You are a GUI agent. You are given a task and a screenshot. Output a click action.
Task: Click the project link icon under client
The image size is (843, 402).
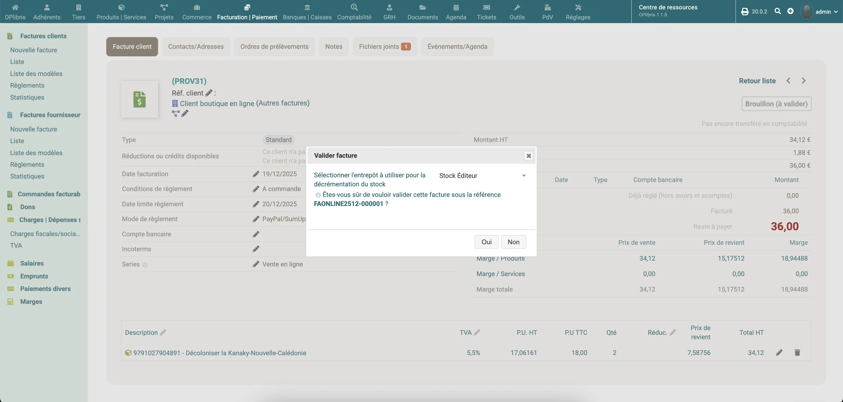point(176,114)
